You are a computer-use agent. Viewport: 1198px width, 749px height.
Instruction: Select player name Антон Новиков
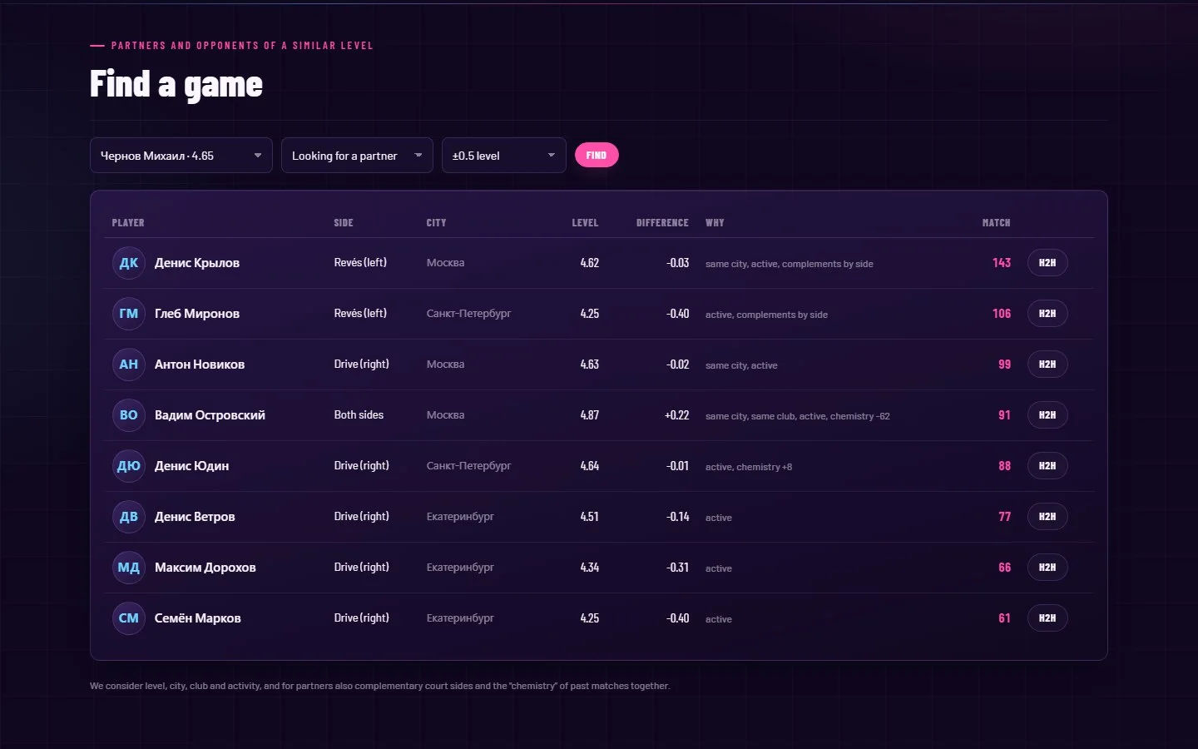[x=200, y=365]
